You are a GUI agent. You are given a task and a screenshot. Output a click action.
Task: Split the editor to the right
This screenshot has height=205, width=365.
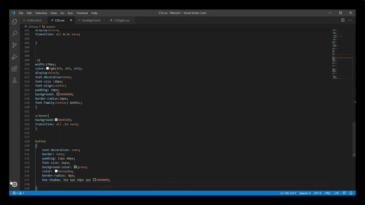point(343,20)
